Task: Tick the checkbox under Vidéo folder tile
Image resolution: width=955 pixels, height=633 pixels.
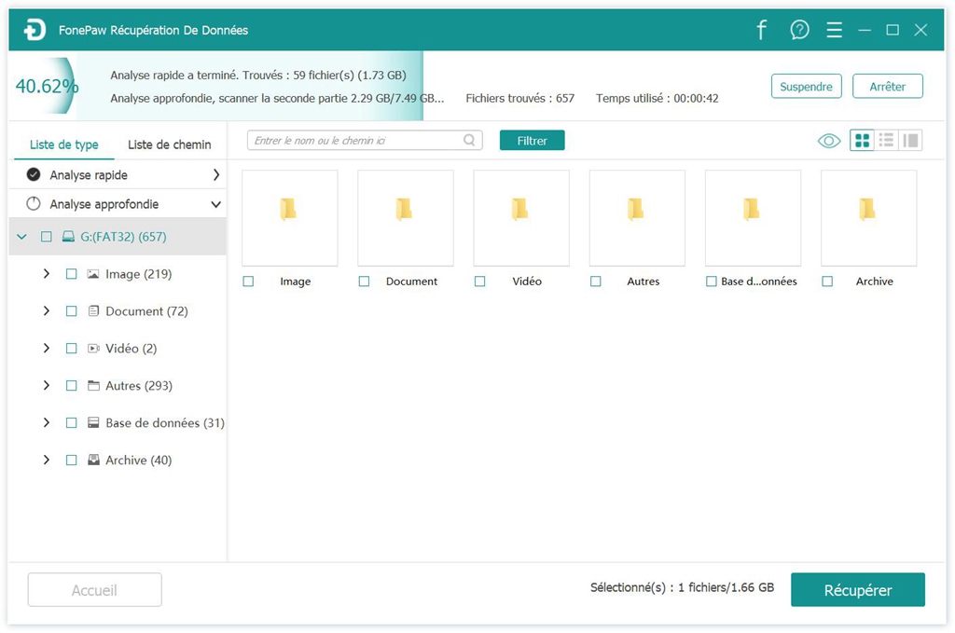Action: tap(480, 282)
